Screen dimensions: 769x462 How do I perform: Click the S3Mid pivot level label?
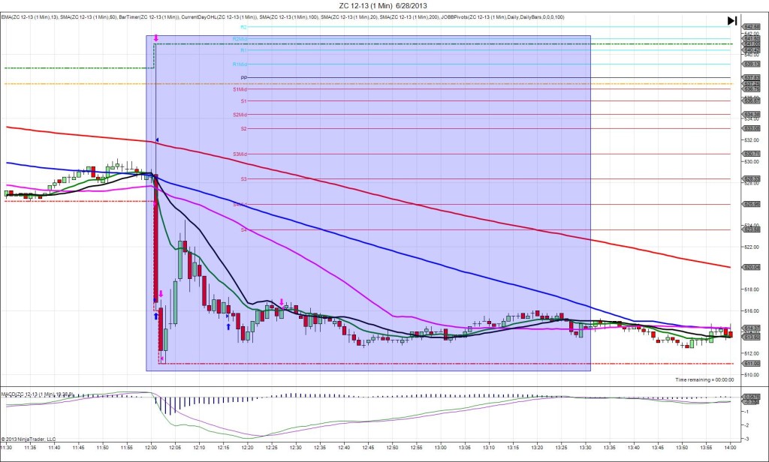240,154
